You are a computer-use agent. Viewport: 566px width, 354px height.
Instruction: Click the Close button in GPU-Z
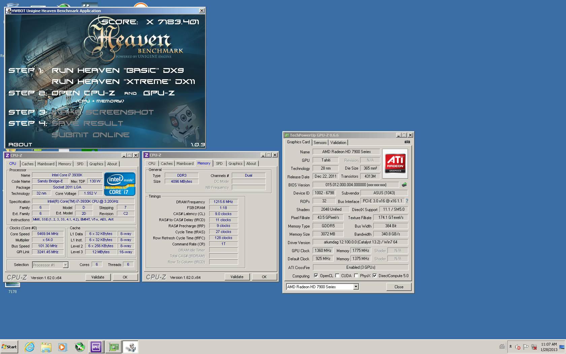399,287
